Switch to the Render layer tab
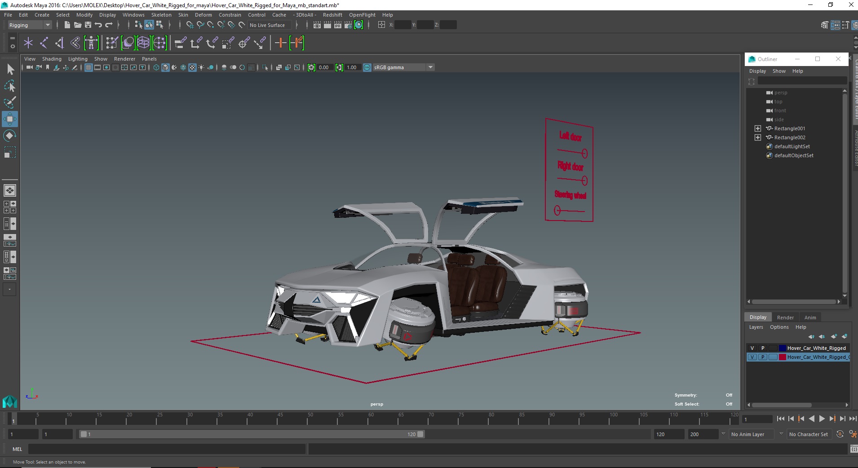The image size is (858, 468). coord(785,318)
